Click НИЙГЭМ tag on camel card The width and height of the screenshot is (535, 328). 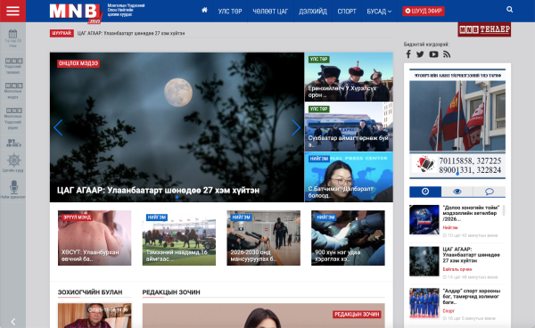[157, 217]
